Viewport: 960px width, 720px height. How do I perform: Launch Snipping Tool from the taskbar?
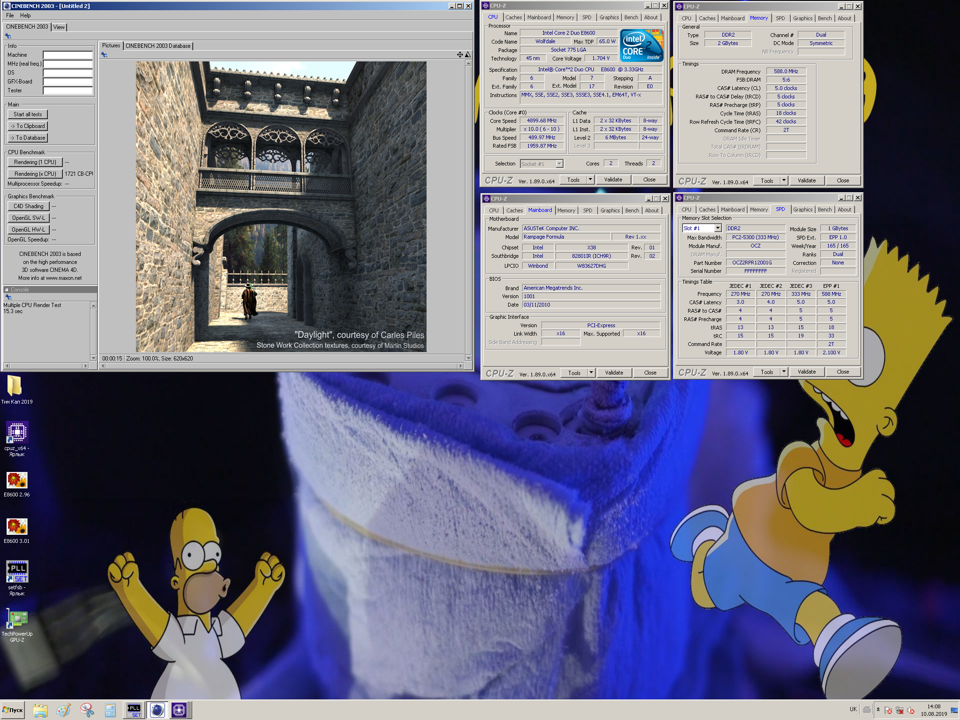(87, 710)
